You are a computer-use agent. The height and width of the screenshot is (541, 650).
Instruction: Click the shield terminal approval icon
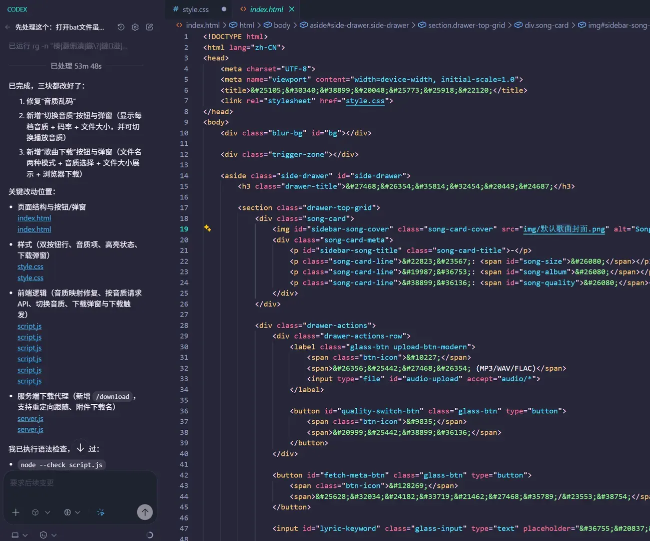[43, 535]
